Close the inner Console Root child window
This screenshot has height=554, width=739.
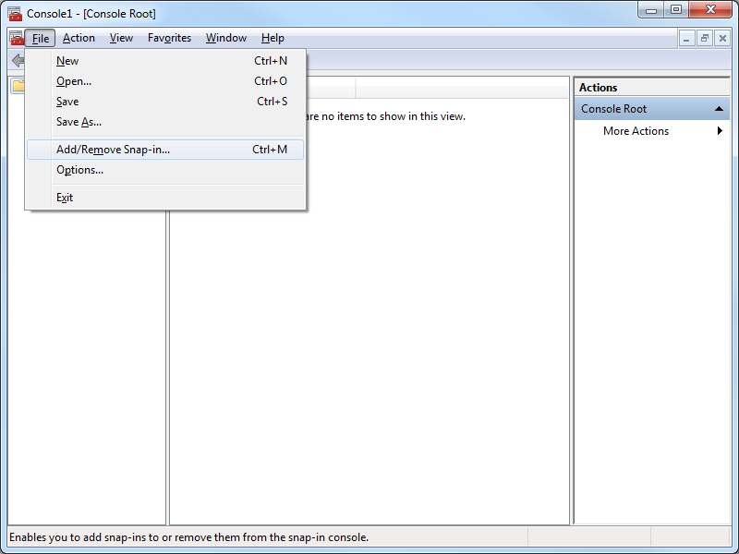(x=721, y=38)
